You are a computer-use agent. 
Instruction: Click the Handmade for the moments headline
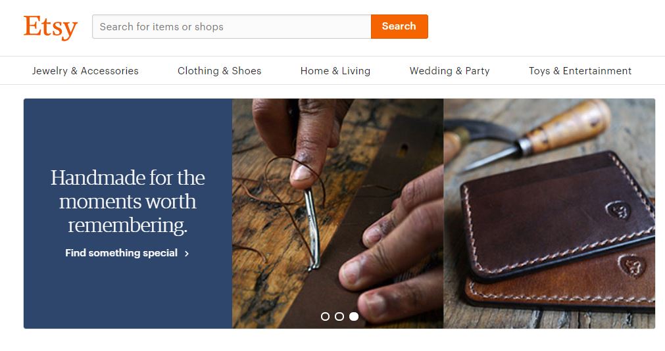128,201
